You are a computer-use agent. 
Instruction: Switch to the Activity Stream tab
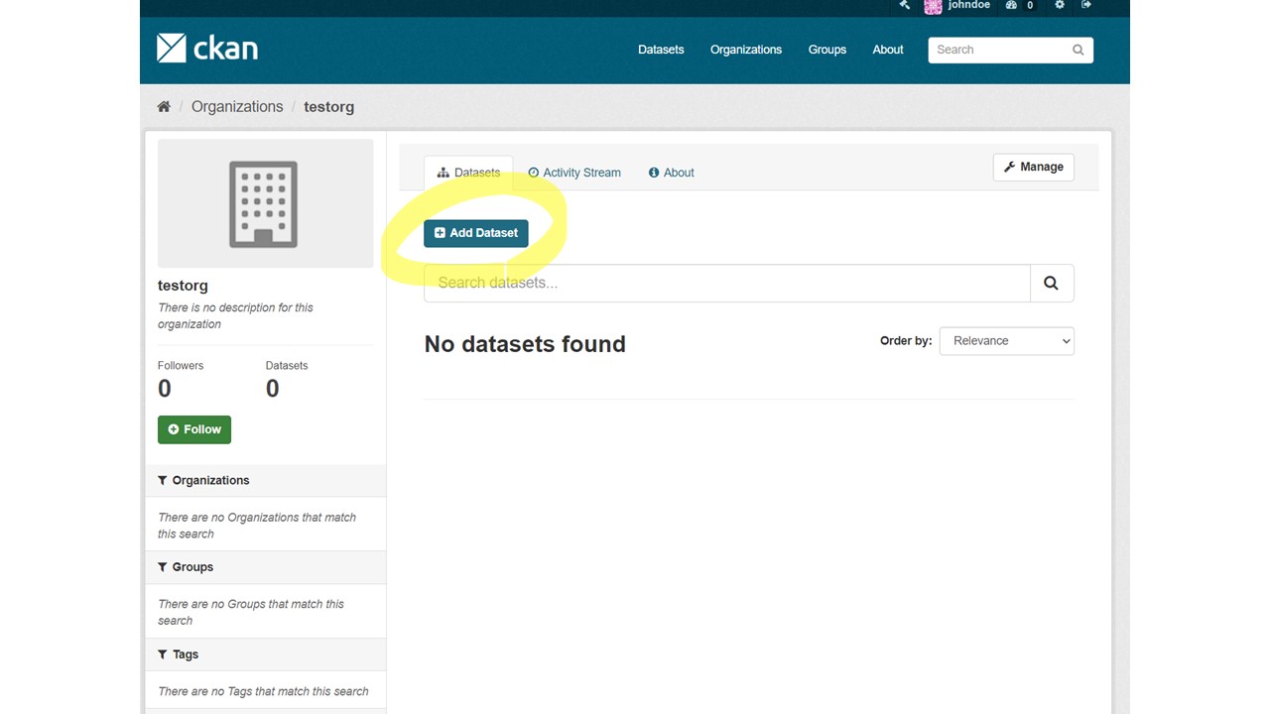pyautogui.click(x=574, y=173)
